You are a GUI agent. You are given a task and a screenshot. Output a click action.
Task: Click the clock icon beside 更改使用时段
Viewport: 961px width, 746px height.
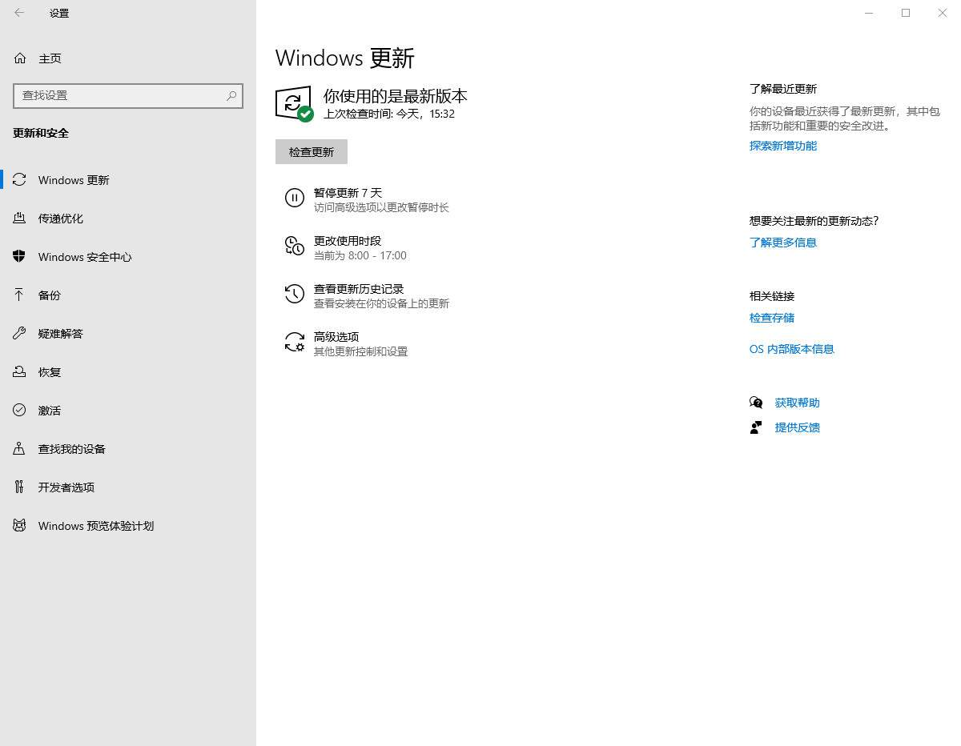point(295,247)
